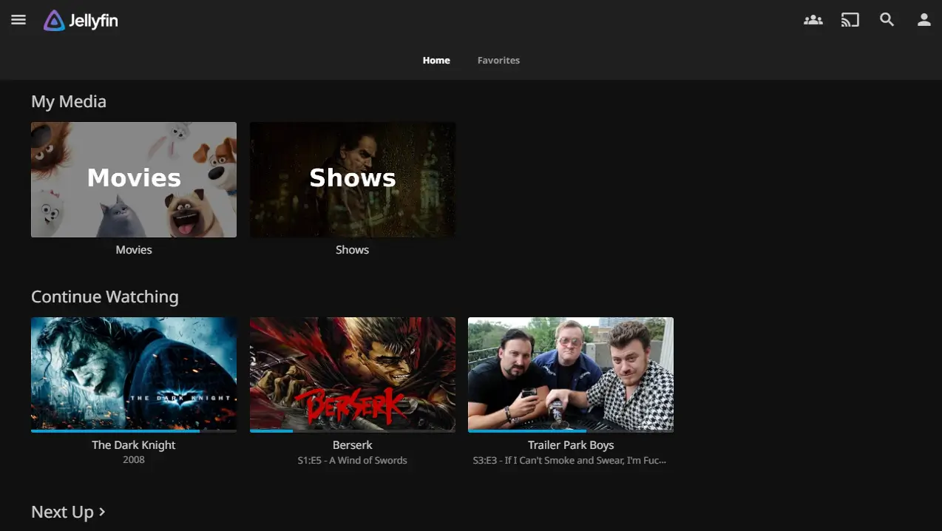Expand the Next Up section
The image size is (942, 531).
(68, 511)
